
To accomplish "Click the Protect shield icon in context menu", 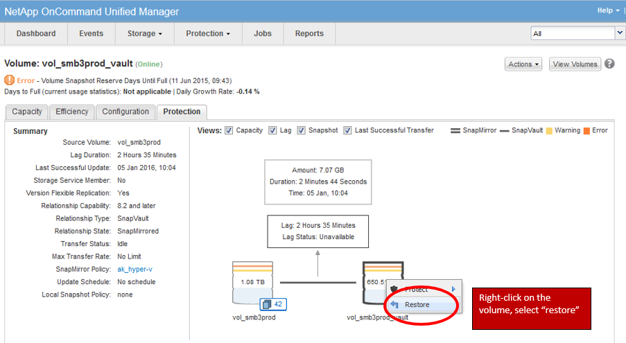I will 394,289.
